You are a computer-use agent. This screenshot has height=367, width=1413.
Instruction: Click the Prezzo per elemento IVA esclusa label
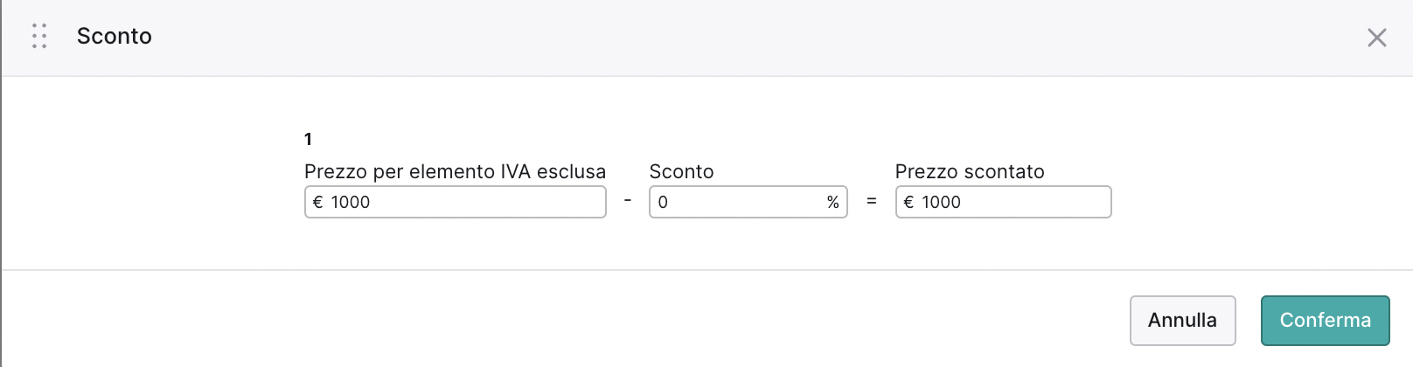[x=456, y=171]
